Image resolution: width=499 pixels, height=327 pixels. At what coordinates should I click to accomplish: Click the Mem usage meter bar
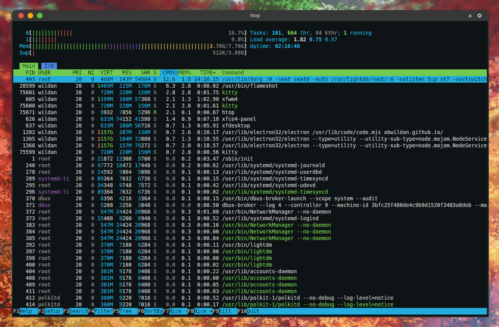(133, 46)
